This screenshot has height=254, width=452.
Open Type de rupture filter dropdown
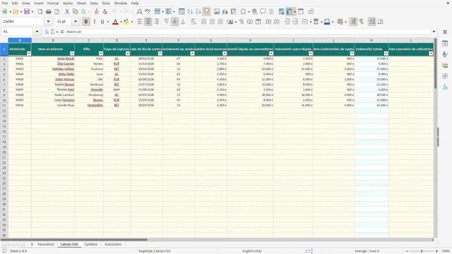coord(127,54)
